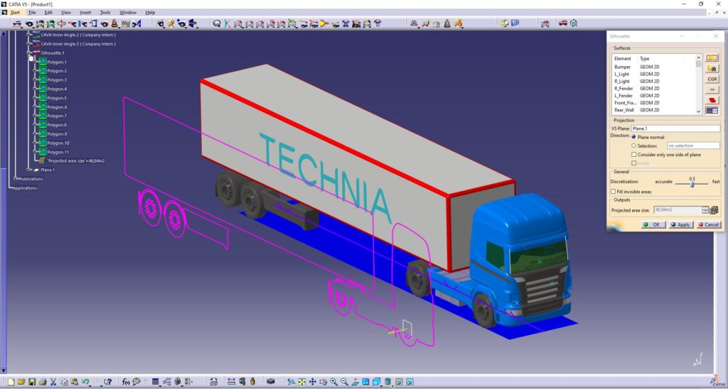This screenshot has height=389, width=728.
Task: Click the Design Table icon
Action: (x=155, y=382)
